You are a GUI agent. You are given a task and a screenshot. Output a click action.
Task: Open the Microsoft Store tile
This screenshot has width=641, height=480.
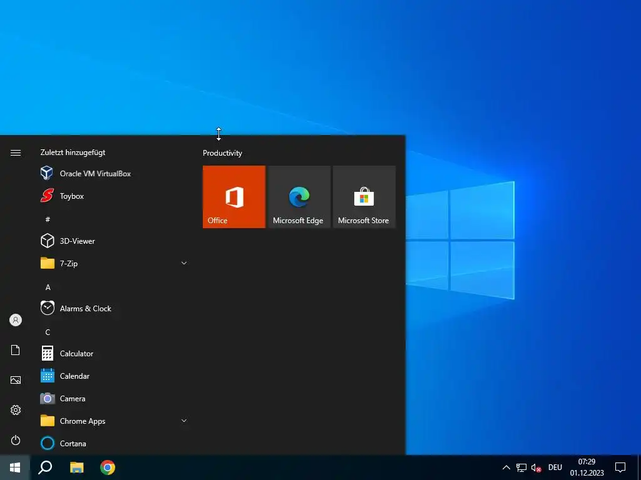click(x=364, y=197)
